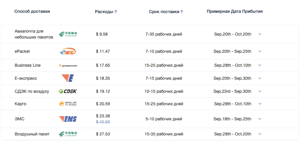Expand the Воздушный пакет row chevron
300x142 pixels.
click(x=259, y=134)
